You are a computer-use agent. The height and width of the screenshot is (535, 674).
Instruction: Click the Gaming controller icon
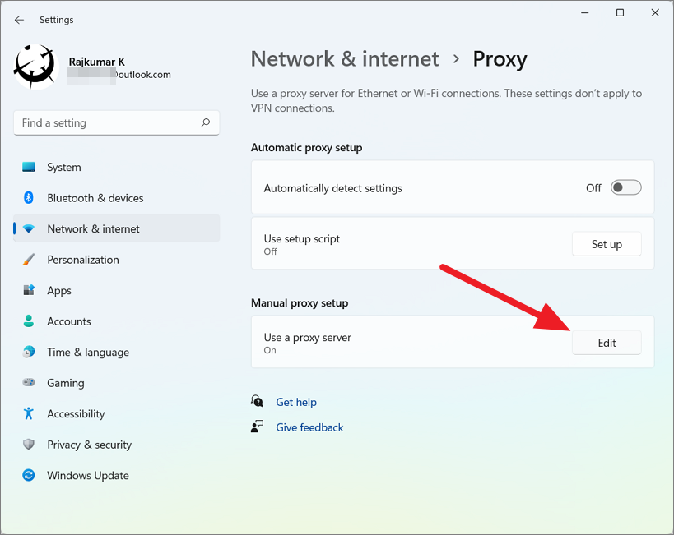click(29, 383)
